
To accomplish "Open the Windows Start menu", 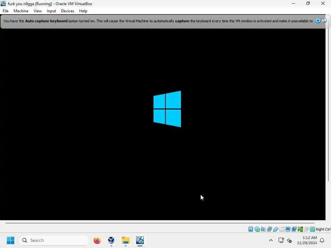I will tap(10, 240).
